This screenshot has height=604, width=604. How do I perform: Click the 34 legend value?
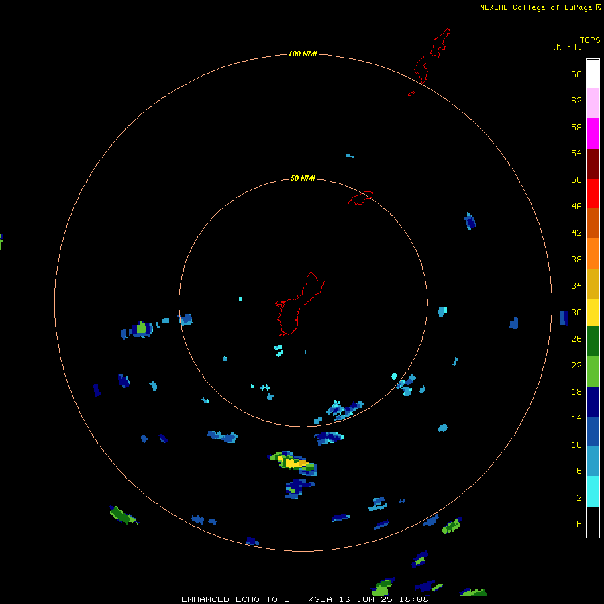[x=576, y=286]
